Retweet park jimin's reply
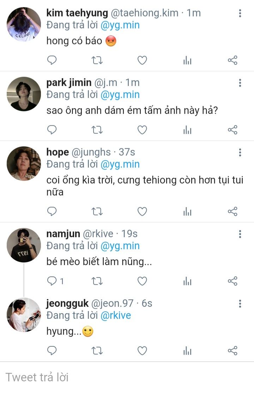Screen dimensions: 254x393 (x=97, y=130)
